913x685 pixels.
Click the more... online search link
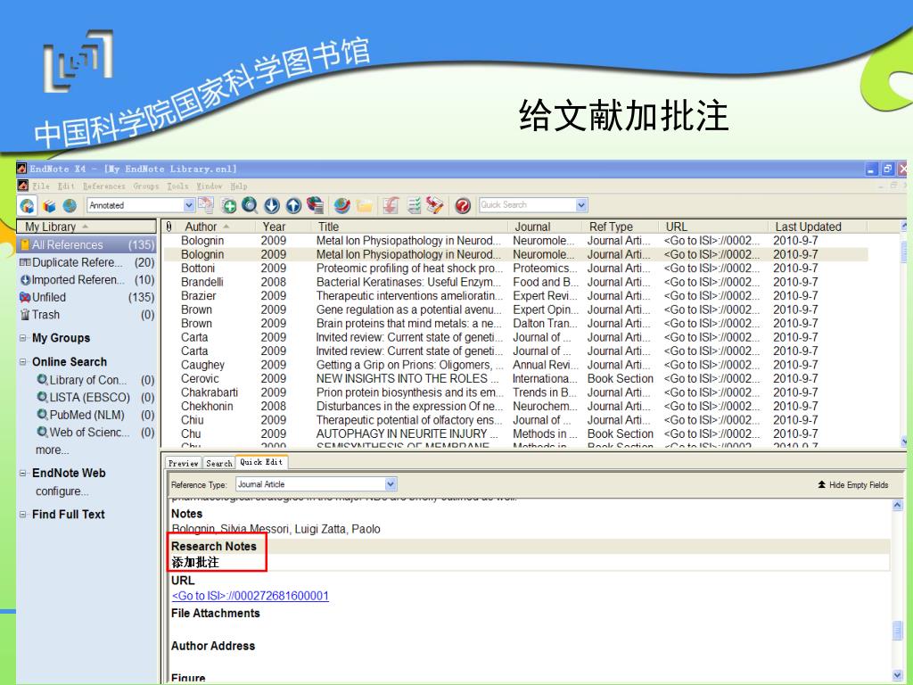[53, 450]
